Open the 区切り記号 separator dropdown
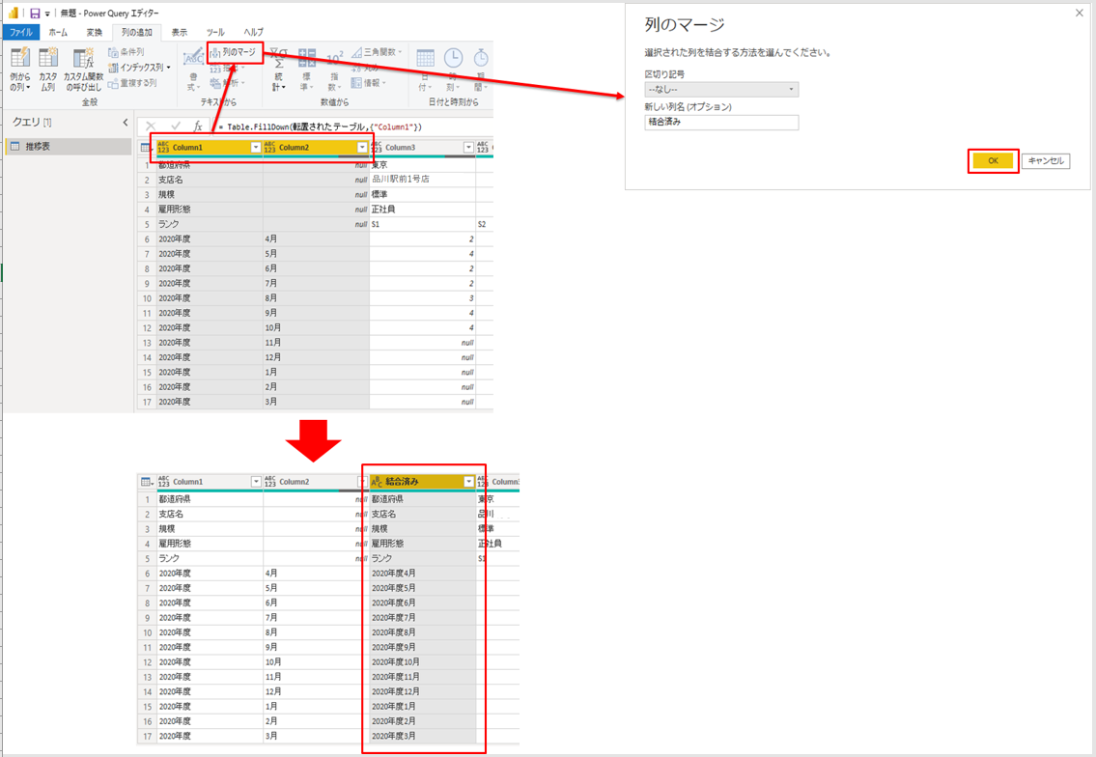1096x757 pixels. click(x=721, y=90)
